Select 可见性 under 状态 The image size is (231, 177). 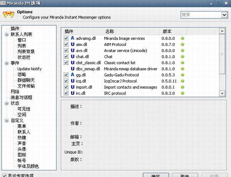24,109
